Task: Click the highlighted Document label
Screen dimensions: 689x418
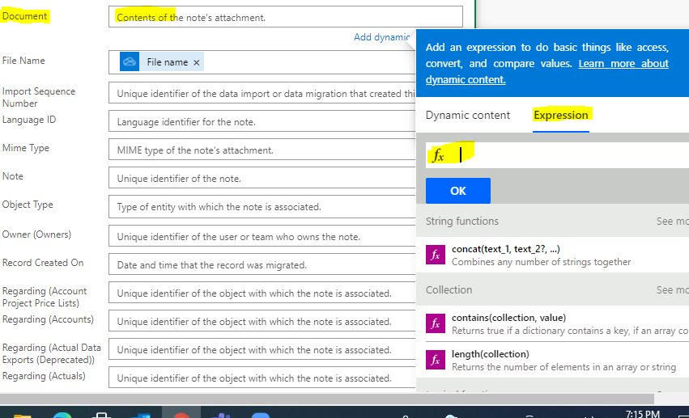Action: pyautogui.click(x=24, y=16)
